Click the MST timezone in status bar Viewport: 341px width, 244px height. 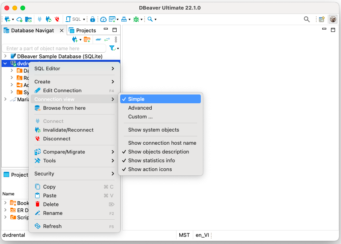(x=184, y=235)
